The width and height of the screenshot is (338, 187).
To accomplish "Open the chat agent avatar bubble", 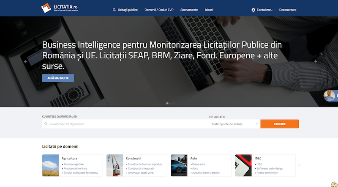I will (x=330, y=96).
